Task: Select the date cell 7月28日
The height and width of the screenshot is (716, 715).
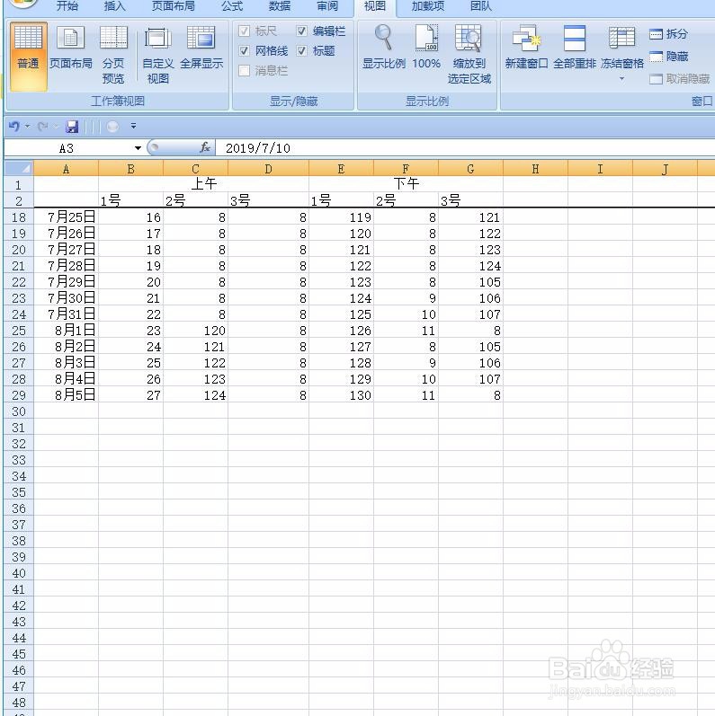Action: pyautogui.click(x=67, y=266)
